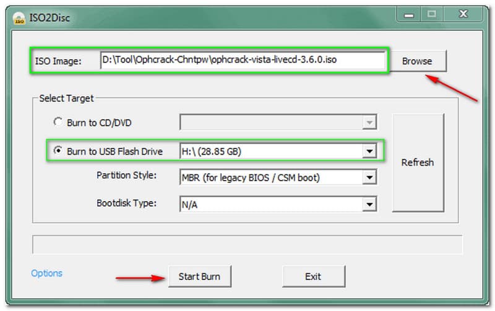The height and width of the screenshot is (311, 495).
Task: Click the ISO Image path field
Action: coord(243,60)
